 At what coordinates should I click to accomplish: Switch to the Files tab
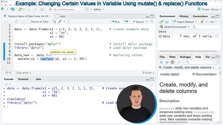162,57
